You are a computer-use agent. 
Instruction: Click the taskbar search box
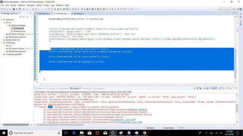point(35,133)
